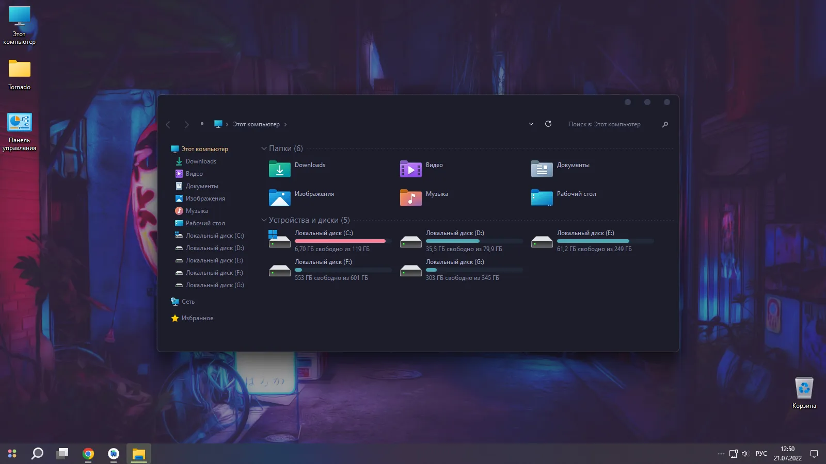The image size is (826, 464).
Task: Select Музыка in the navigation pane
Action: coord(192,211)
